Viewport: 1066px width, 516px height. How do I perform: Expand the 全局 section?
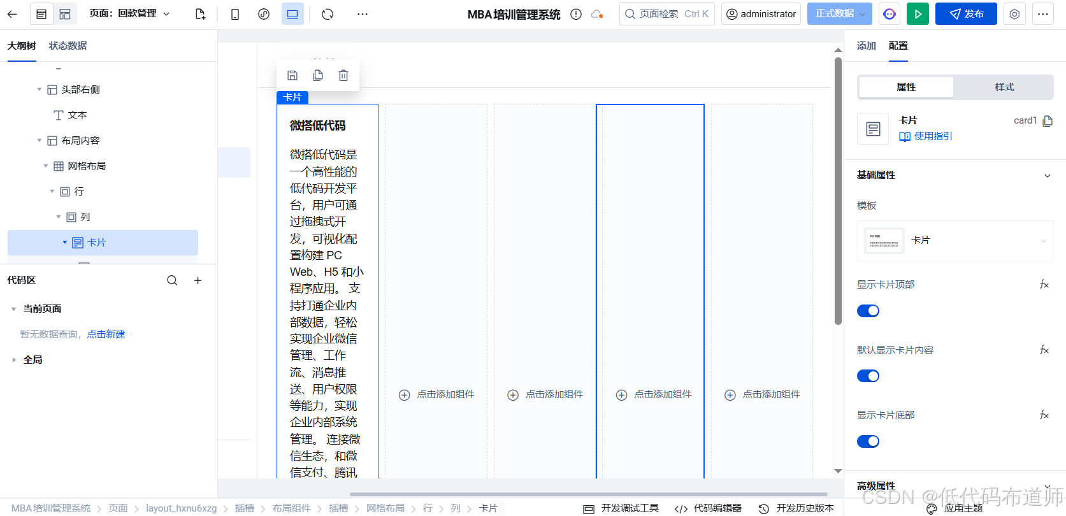14,360
